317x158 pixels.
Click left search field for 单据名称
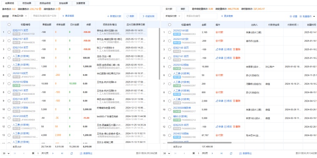45,16
